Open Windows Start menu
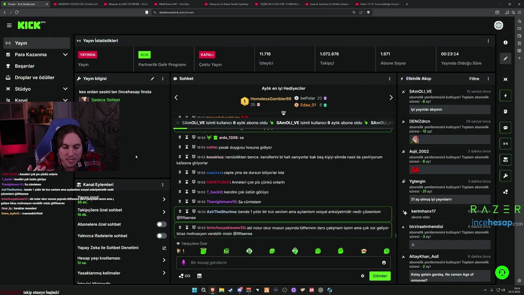 tap(194, 290)
